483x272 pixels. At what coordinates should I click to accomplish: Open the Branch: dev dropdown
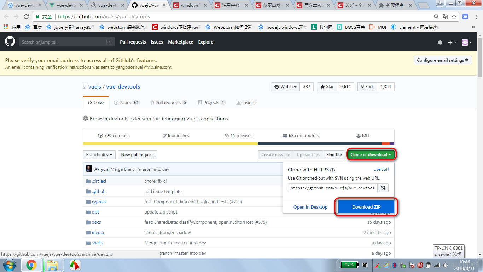(99, 155)
